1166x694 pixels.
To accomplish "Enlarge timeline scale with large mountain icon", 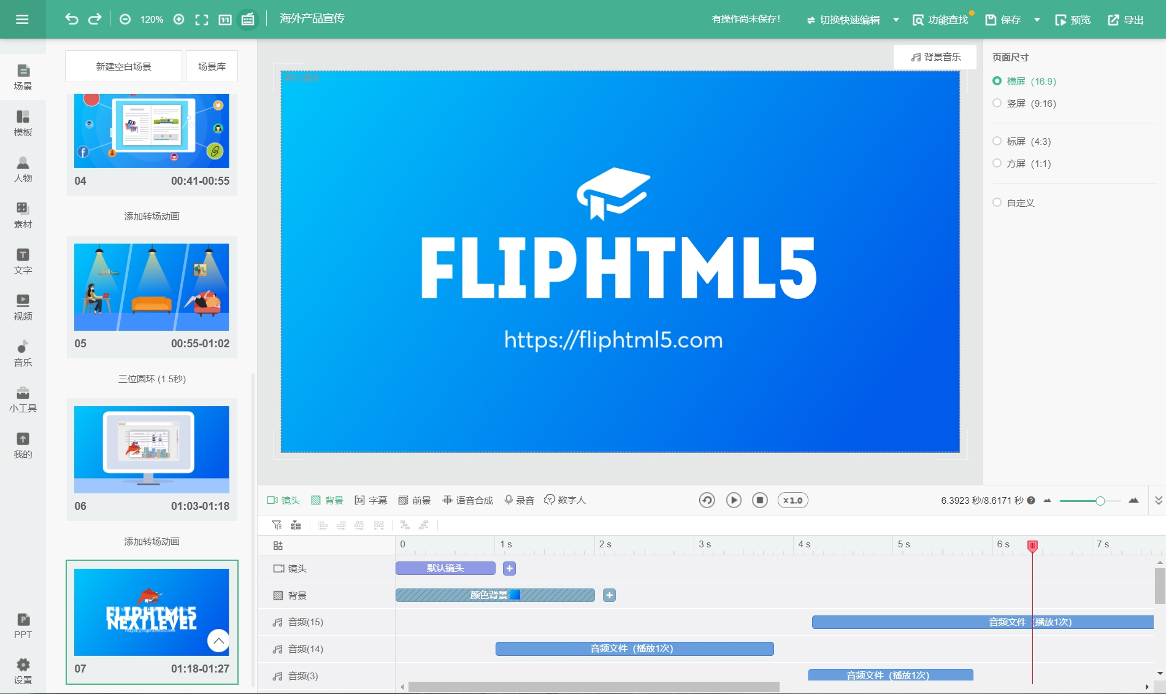I will click(1133, 501).
